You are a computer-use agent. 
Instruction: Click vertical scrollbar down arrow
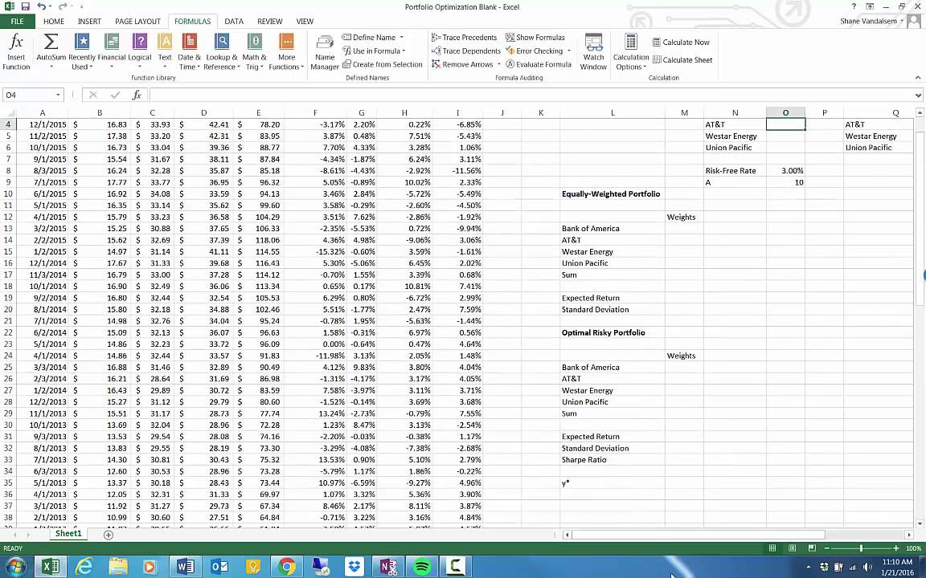coord(920,523)
